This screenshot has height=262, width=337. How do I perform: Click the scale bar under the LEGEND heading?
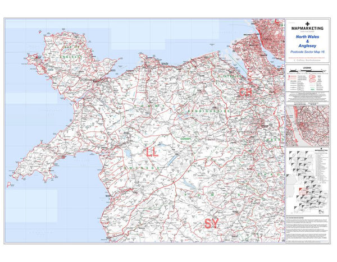pyautogui.click(x=307, y=71)
